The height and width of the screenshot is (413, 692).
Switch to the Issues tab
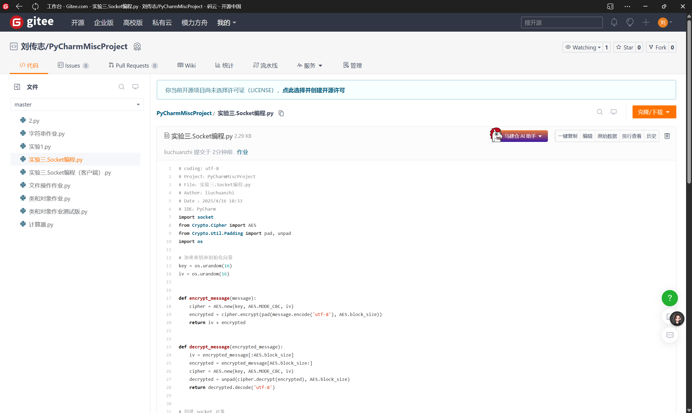(73, 65)
